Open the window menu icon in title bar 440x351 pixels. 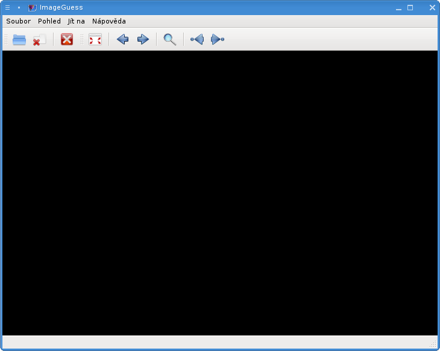(8, 8)
